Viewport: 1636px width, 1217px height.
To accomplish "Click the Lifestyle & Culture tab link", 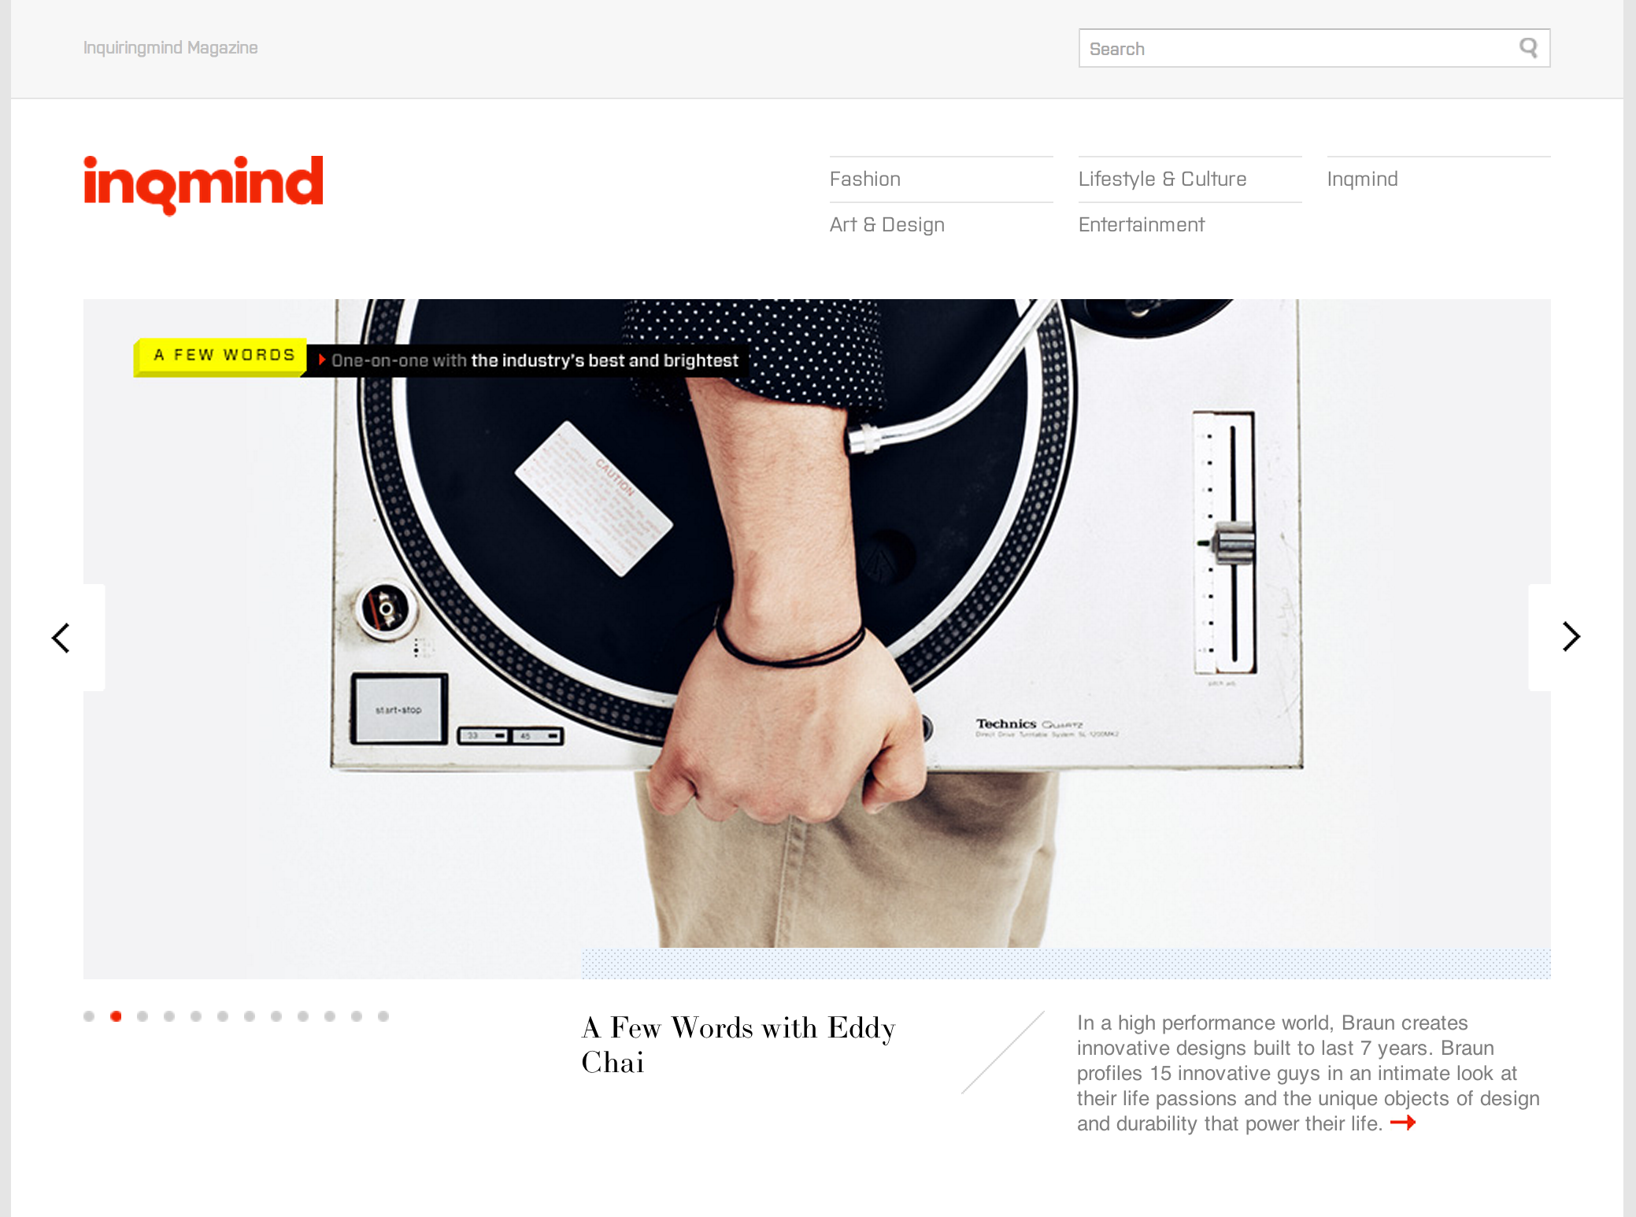I will 1162,179.
